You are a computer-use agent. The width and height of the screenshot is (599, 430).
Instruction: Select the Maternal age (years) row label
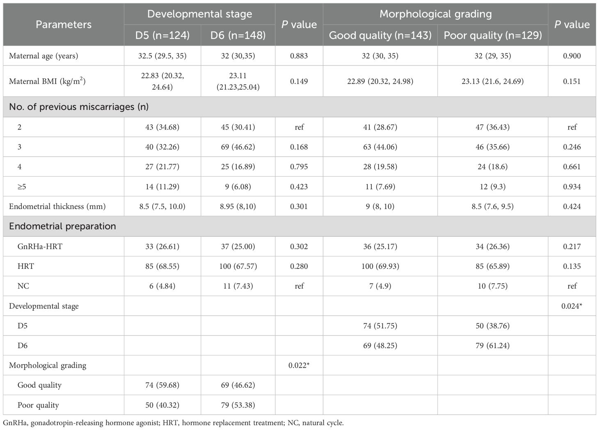pos(43,56)
